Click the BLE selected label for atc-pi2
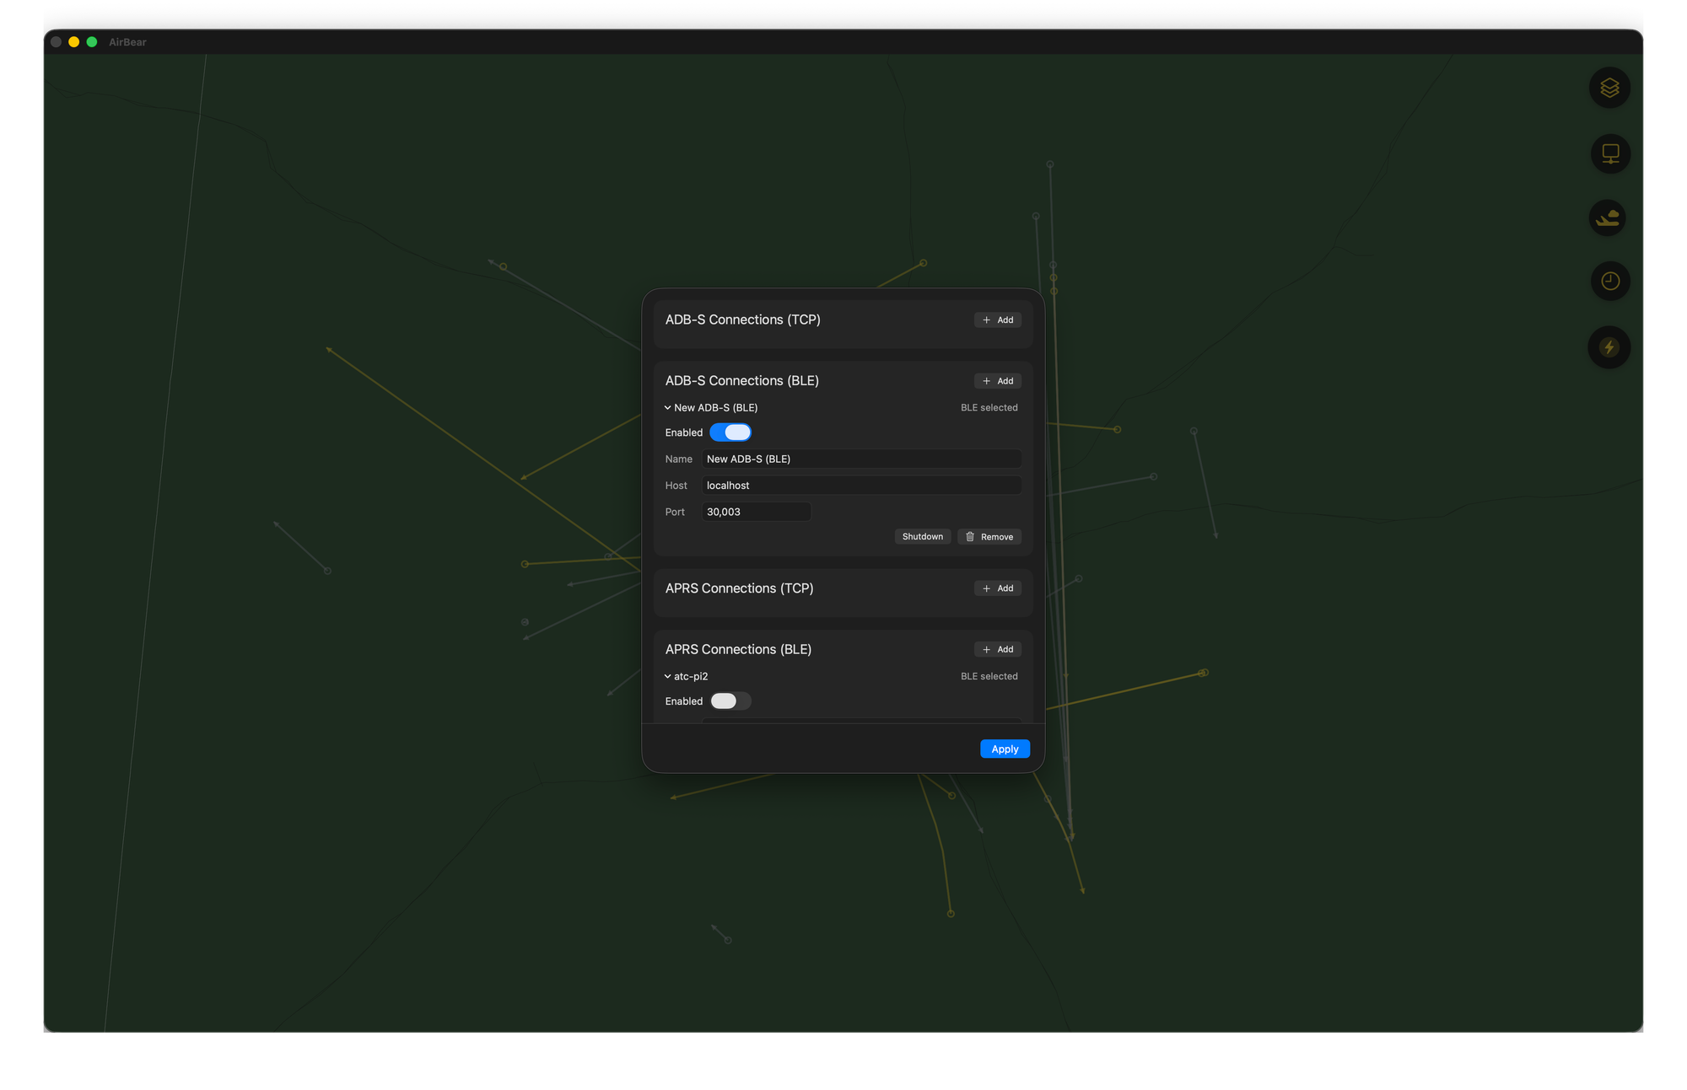 [x=989, y=677]
